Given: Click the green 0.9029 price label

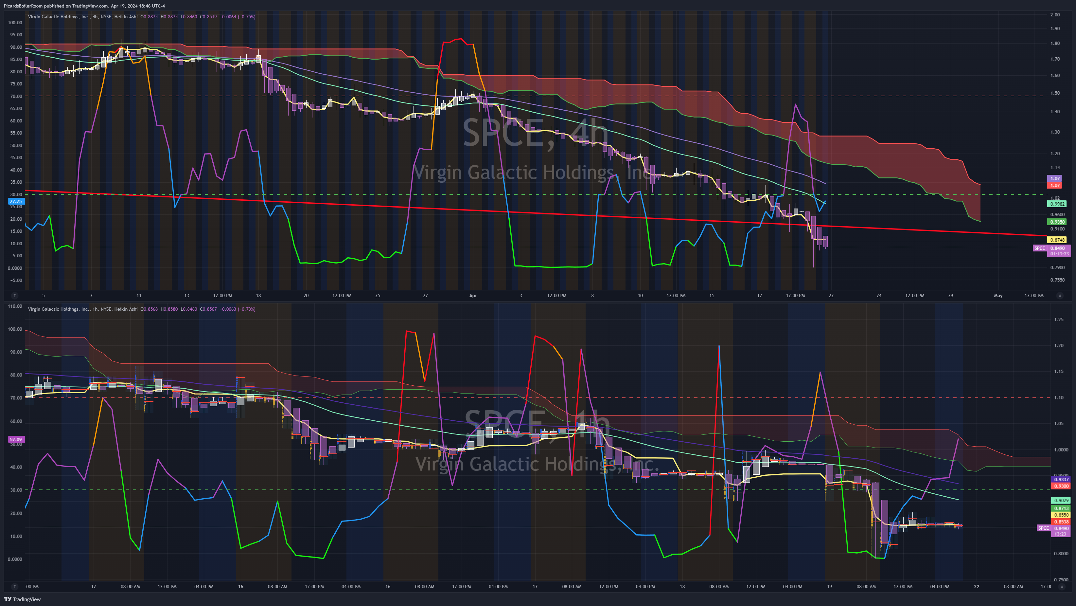Looking at the screenshot, I should 1061,501.
